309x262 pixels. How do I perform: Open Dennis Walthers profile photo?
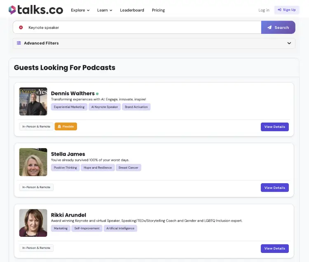pos(33,101)
